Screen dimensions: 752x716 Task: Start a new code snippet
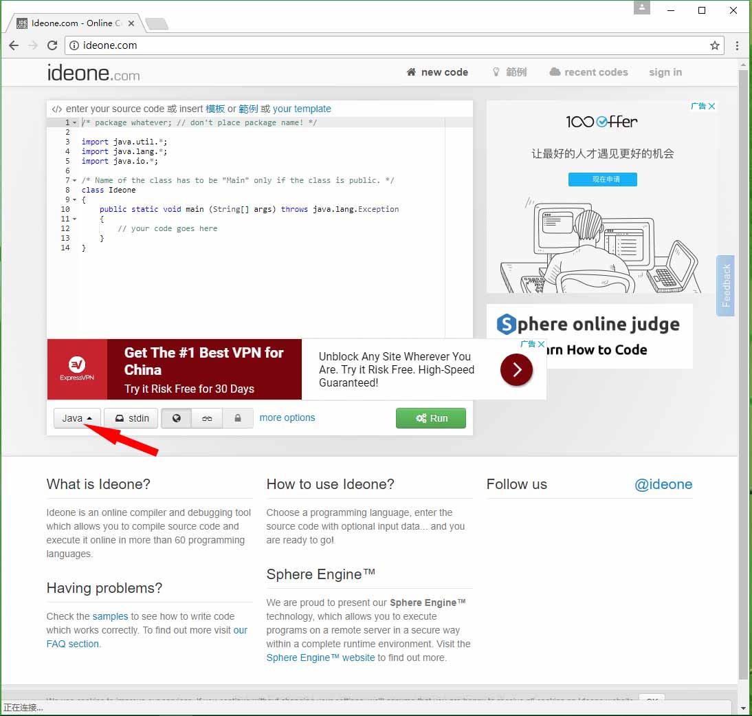(437, 72)
